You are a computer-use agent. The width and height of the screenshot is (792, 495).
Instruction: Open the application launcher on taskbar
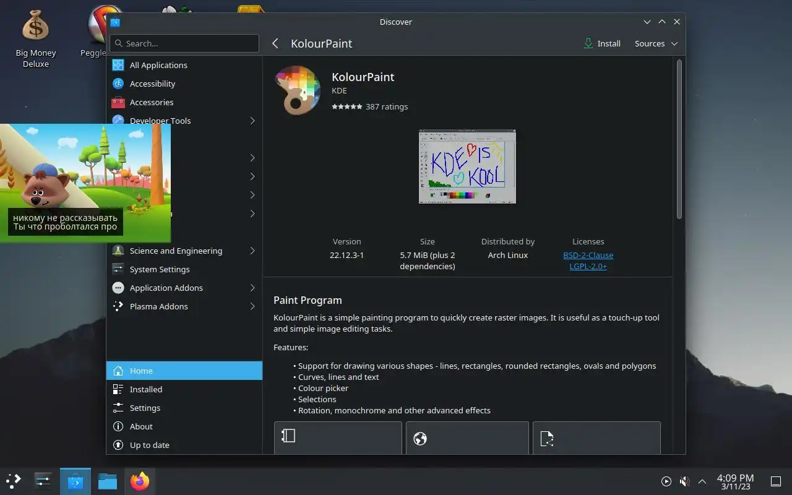(14, 481)
